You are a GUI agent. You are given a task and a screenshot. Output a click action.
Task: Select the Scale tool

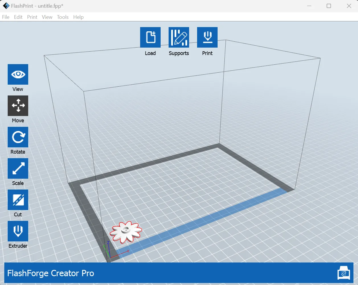pos(18,168)
